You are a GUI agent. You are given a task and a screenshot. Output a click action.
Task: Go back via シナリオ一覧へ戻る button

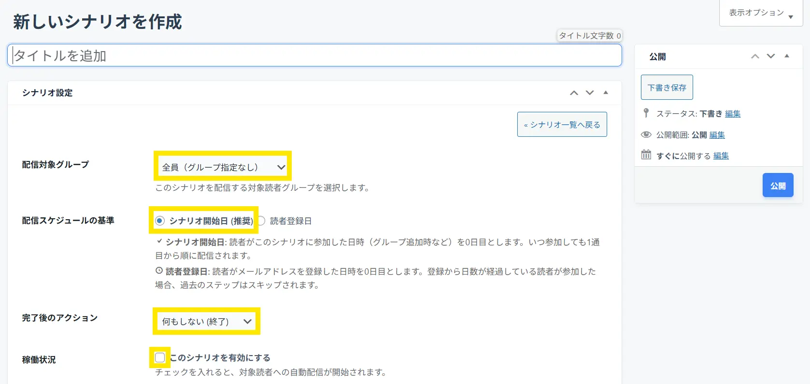pyautogui.click(x=562, y=125)
